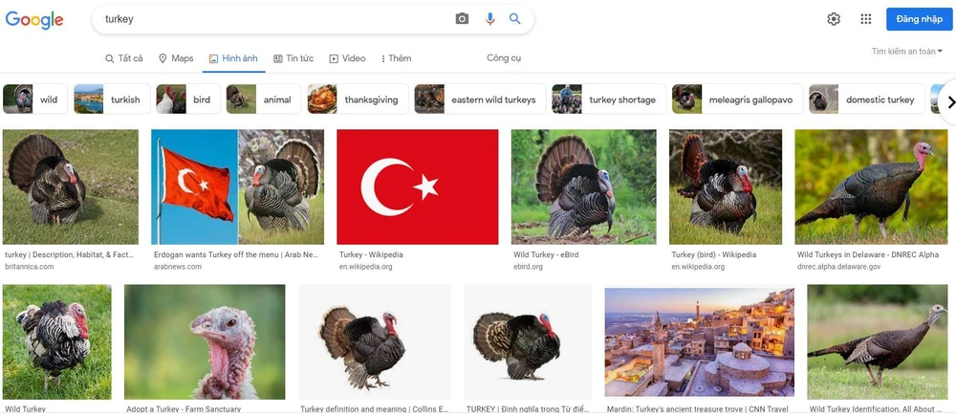Click the 'arabnews.com' source text

[178, 267]
